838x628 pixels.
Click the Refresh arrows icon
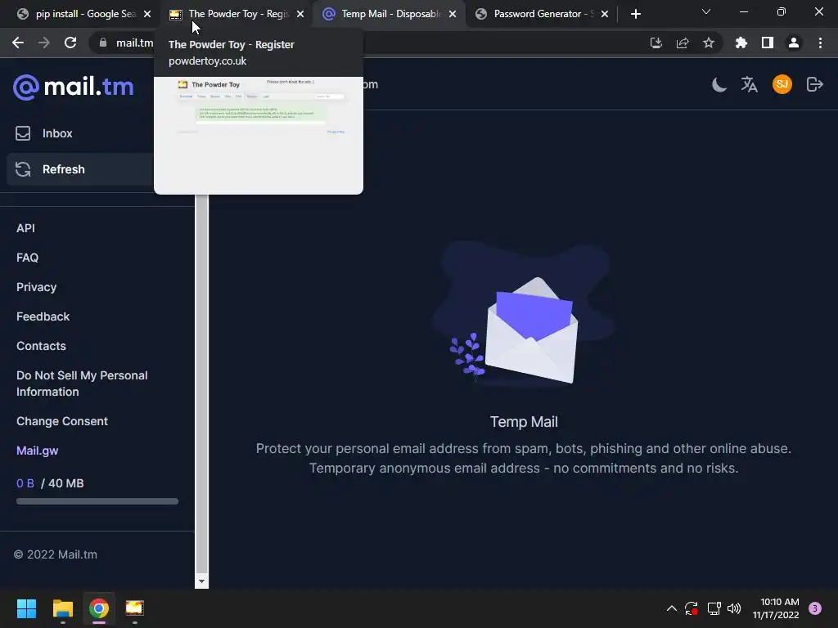point(23,169)
